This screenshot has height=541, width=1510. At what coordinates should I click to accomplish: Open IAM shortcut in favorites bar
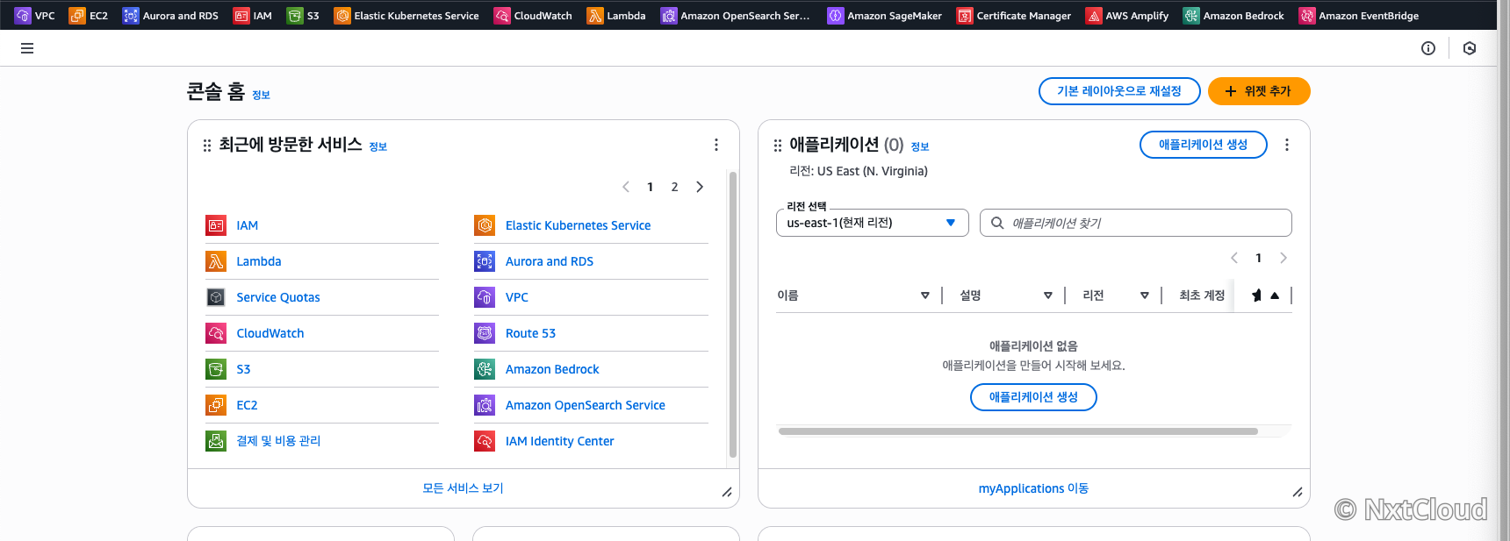click(253, 16)
